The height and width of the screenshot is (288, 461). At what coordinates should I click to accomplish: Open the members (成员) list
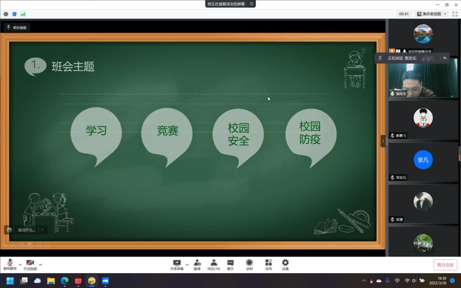click(x=213, y=263)
